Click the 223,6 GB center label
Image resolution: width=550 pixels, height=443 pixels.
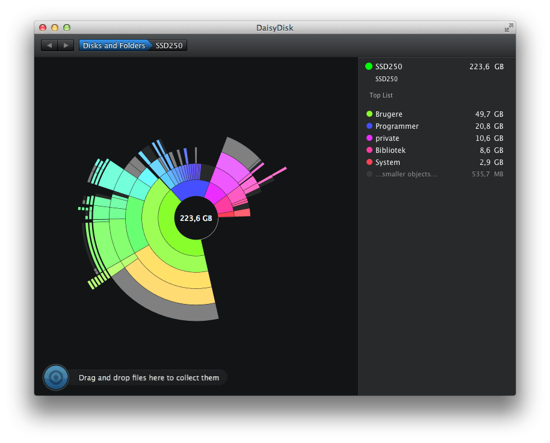coord(196,218)
